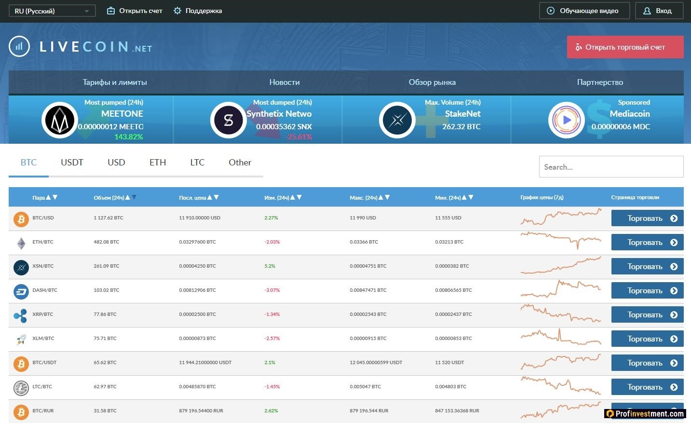Open Партнерство menu item
This screenshot has height=423, width=691.
(600, 82)
